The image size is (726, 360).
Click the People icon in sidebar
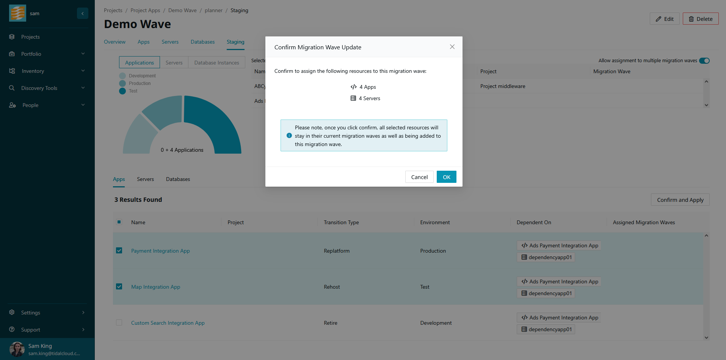tap(12, 105)
